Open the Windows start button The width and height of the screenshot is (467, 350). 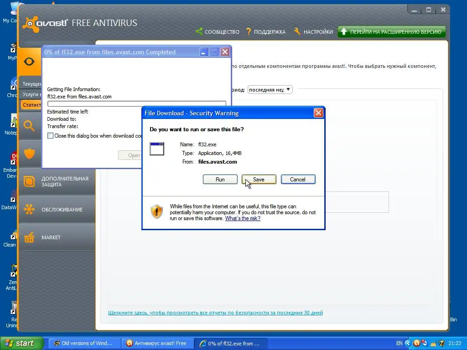pyautogui.click(x=21, y=343)
